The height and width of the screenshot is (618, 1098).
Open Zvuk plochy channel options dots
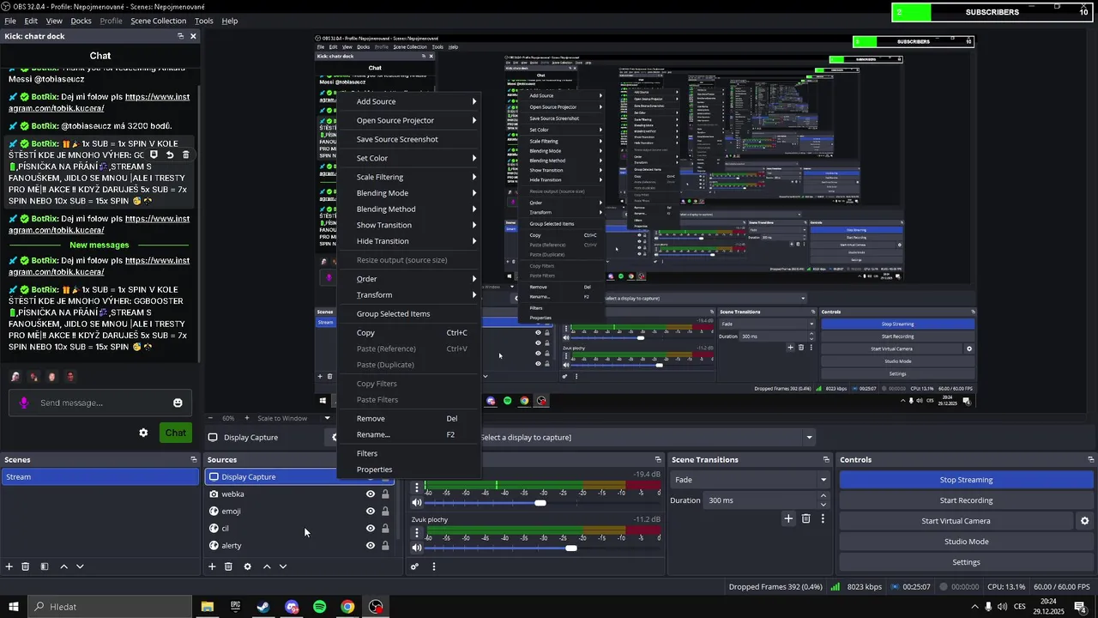click(417, 533)
